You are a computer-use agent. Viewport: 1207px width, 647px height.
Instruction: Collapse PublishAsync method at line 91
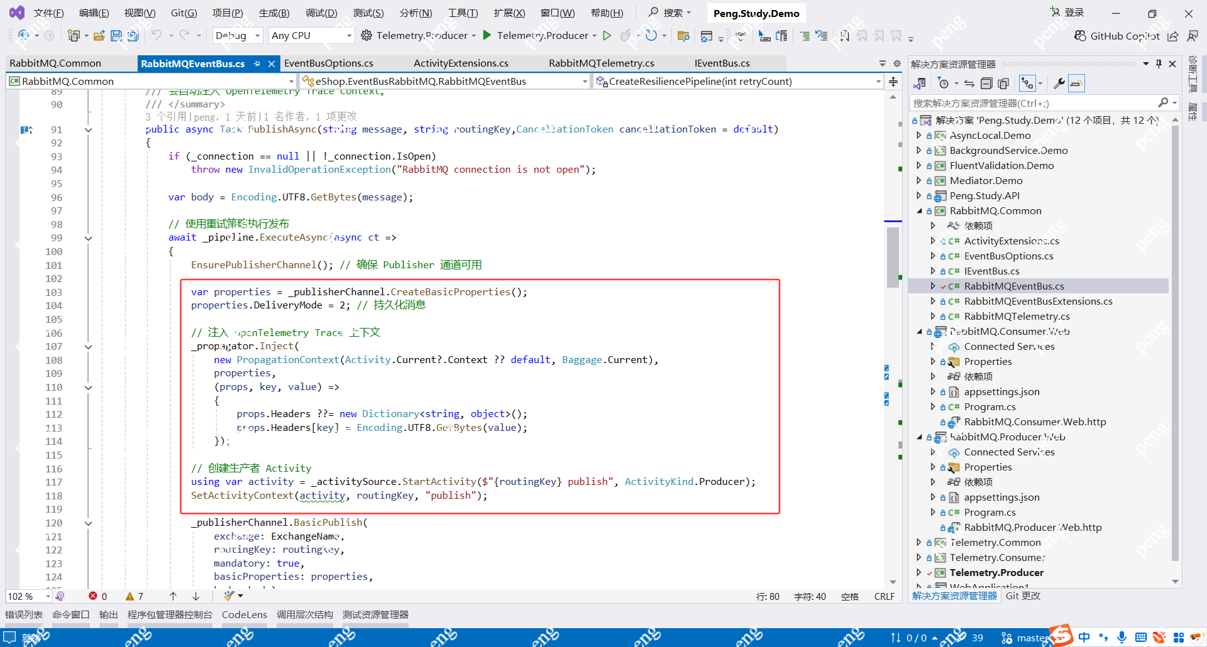tap(89, 130)
